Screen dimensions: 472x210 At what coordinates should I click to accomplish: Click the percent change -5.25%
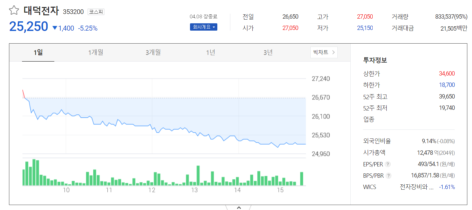tap(88, 28)
